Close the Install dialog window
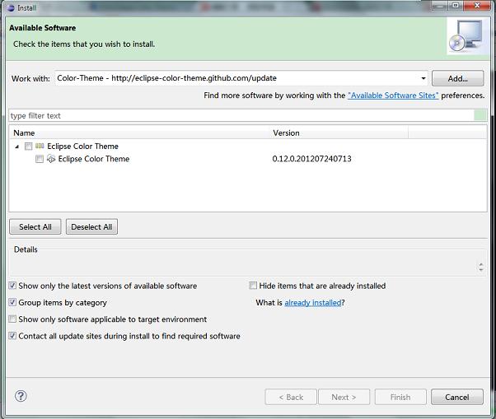 (477, 6)
